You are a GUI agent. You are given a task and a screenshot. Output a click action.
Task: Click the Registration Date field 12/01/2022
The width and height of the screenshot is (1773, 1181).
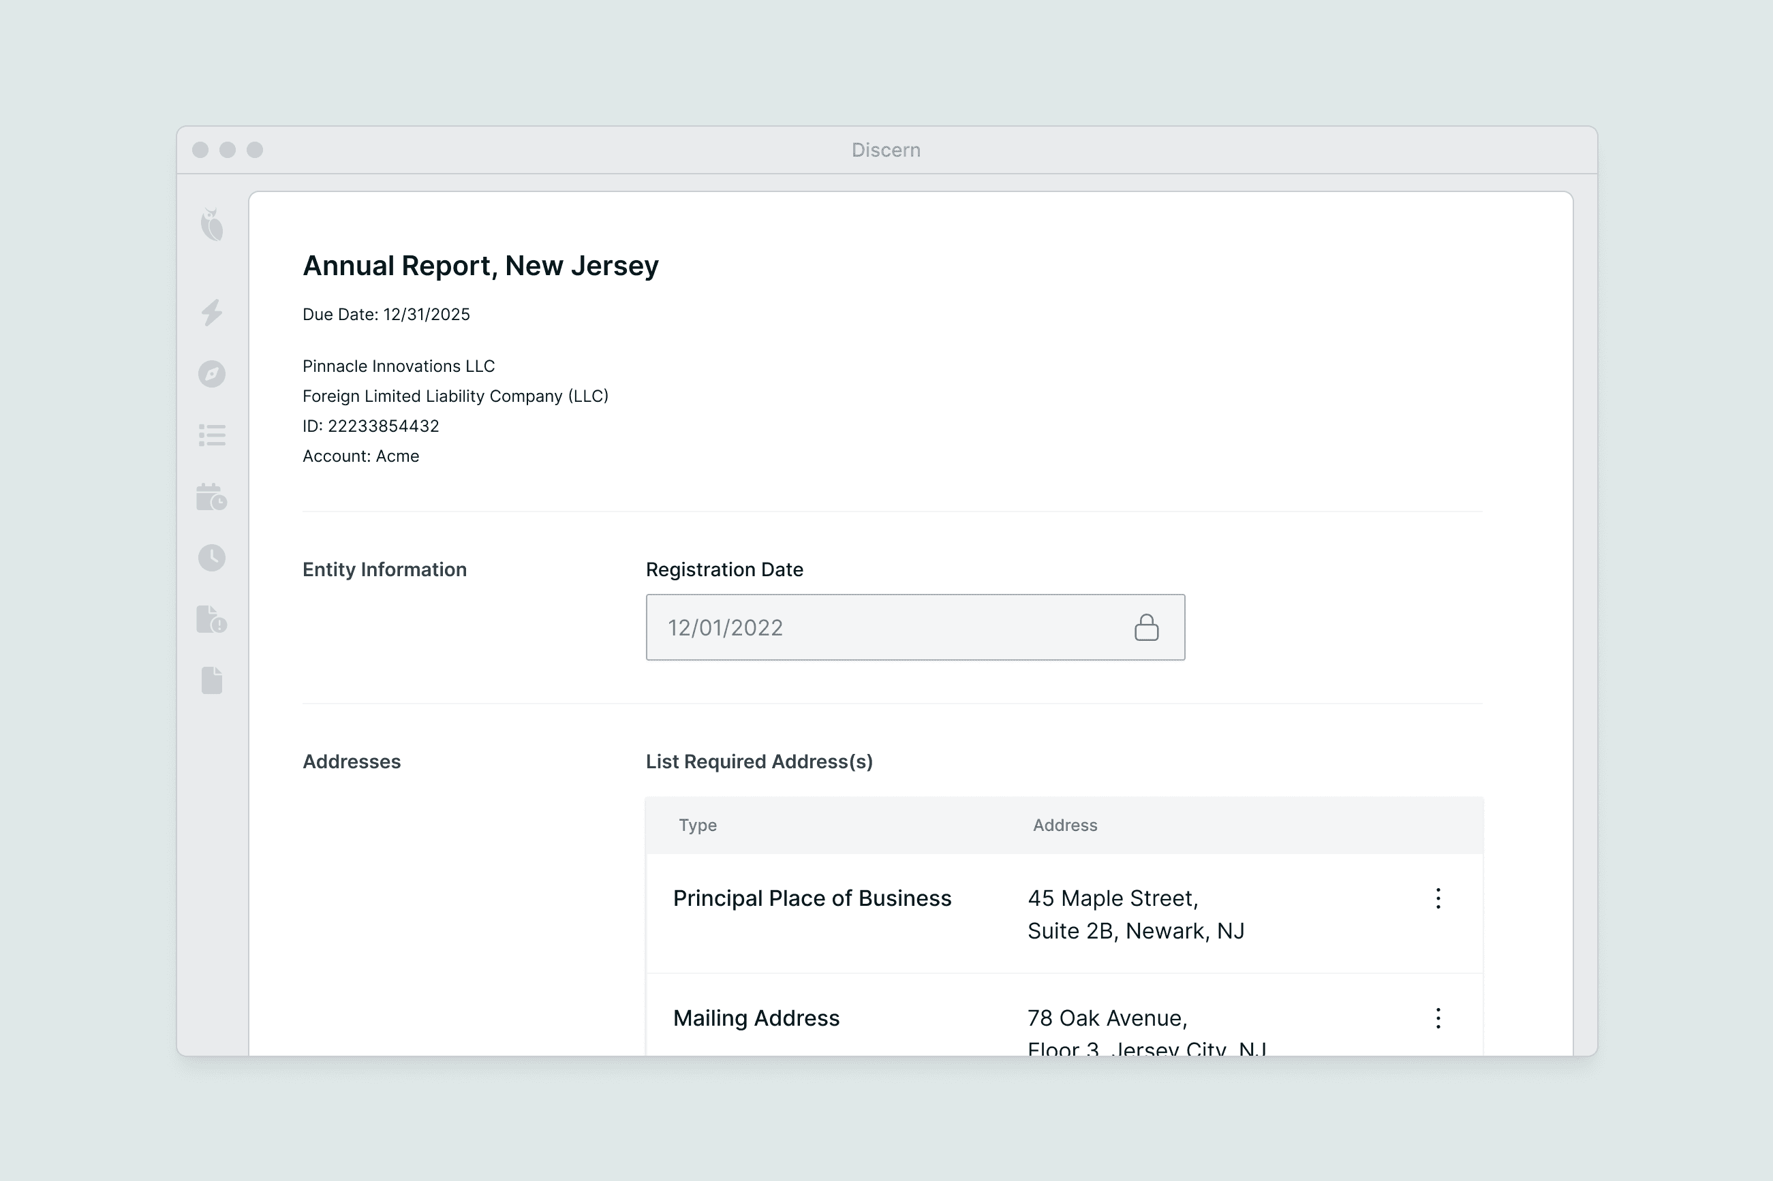[914, 627]
